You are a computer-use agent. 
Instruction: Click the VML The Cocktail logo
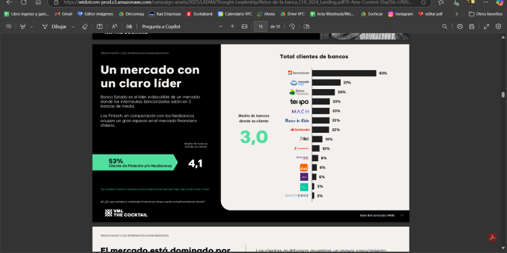tap(126, 213)
